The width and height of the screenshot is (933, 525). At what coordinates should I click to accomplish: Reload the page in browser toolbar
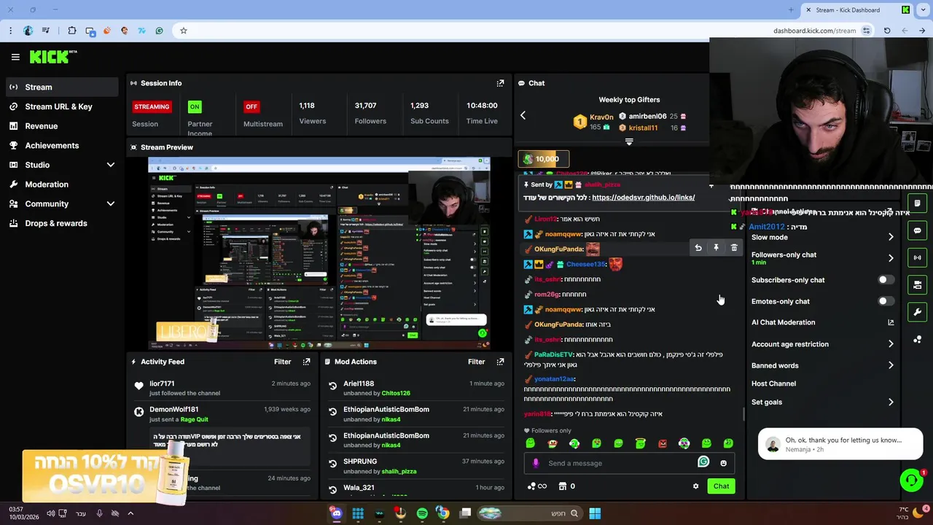tap(887, 31)
